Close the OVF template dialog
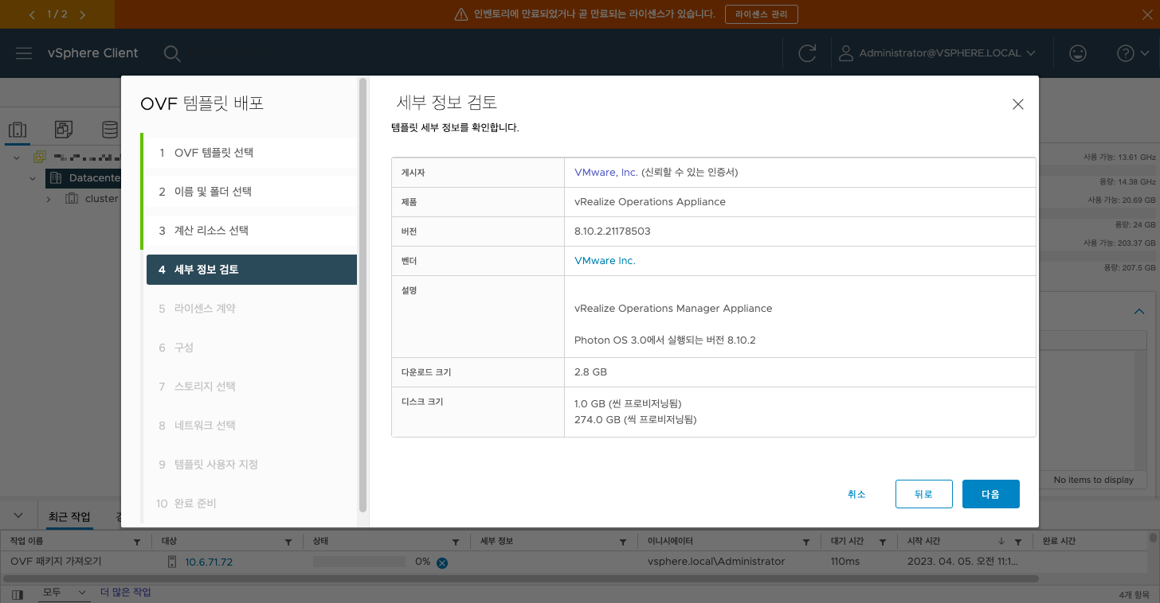 (x=1017, y=104)
